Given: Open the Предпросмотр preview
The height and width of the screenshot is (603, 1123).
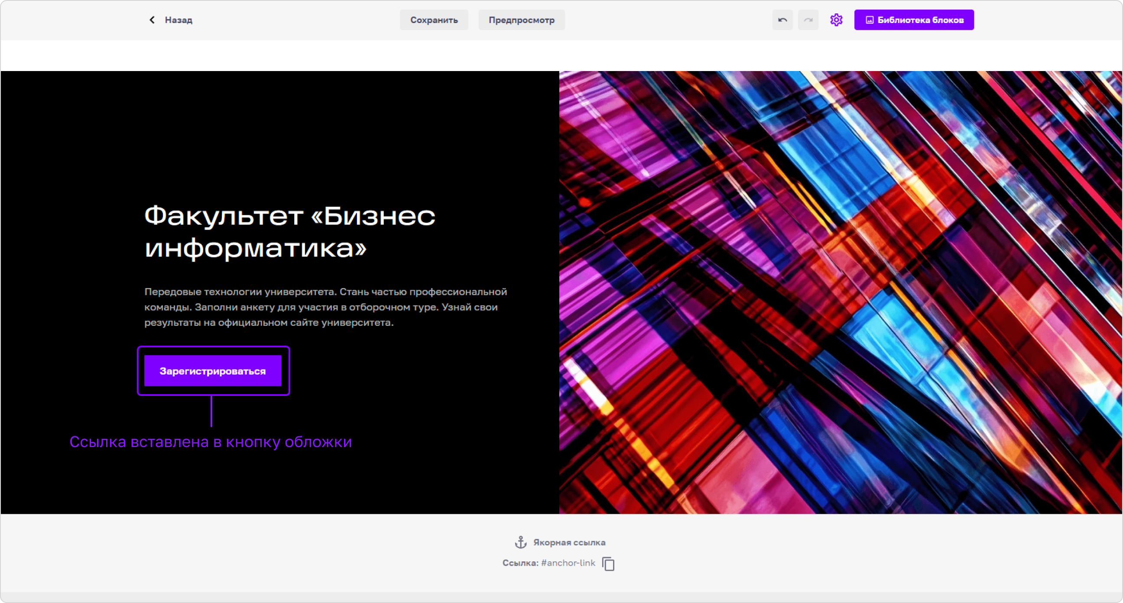Looking at the screenshot, I should coord(521,20).
